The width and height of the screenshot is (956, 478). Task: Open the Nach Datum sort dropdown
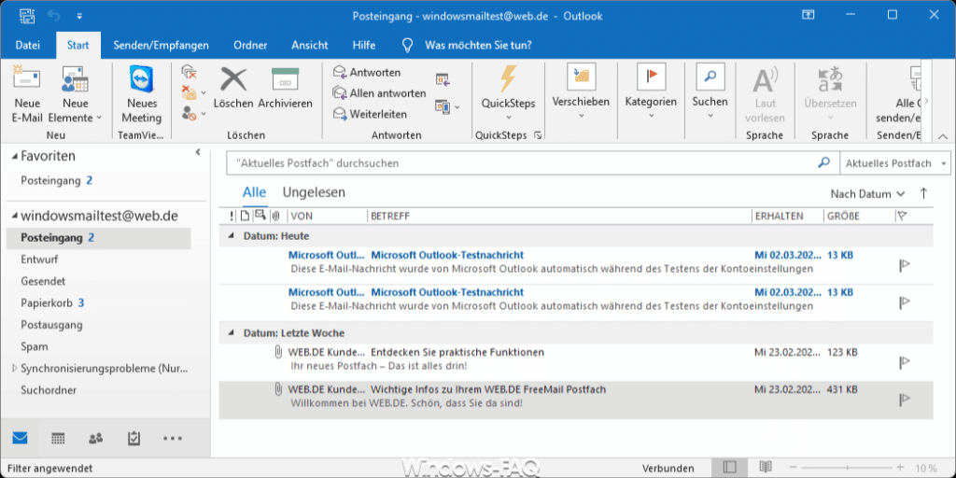[x=867, y=194]
